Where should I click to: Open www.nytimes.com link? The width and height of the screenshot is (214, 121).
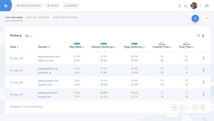(x=49, y=56)
